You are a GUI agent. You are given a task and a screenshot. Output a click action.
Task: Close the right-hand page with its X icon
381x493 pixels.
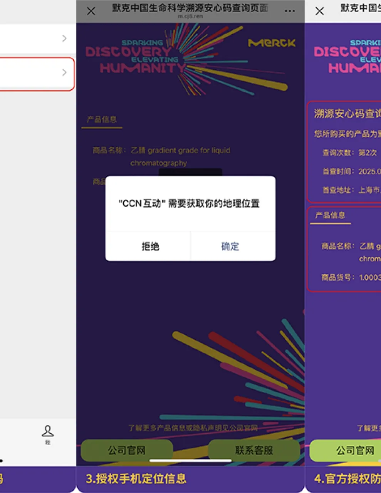point(319,11)
